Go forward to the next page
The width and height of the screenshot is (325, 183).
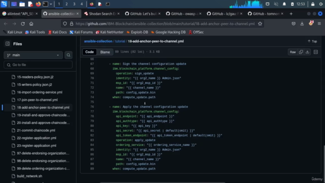[x=14, y=24]
